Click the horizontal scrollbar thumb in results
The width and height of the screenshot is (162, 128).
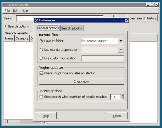coord(14,121)
